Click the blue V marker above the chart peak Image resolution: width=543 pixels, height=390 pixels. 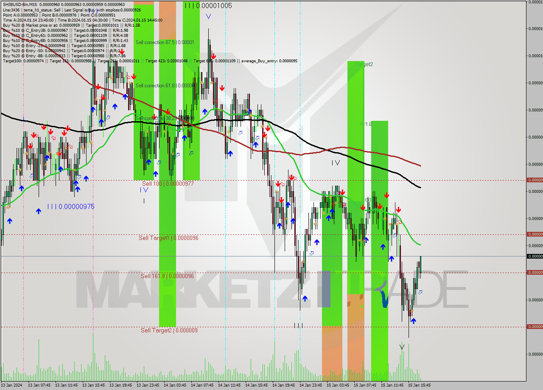pyautogui.click(x=208, y=17)
